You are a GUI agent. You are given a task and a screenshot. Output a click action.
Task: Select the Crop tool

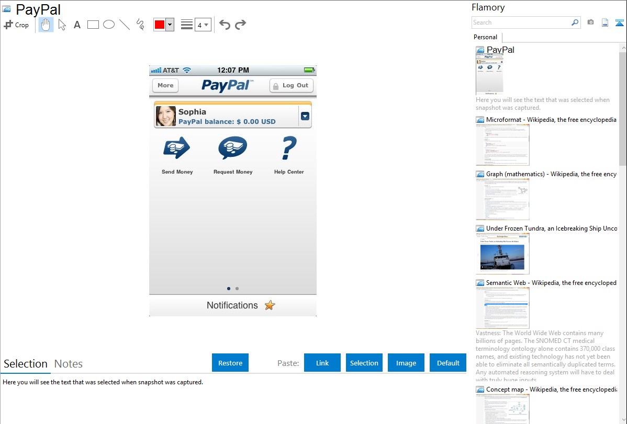(16, 25)
